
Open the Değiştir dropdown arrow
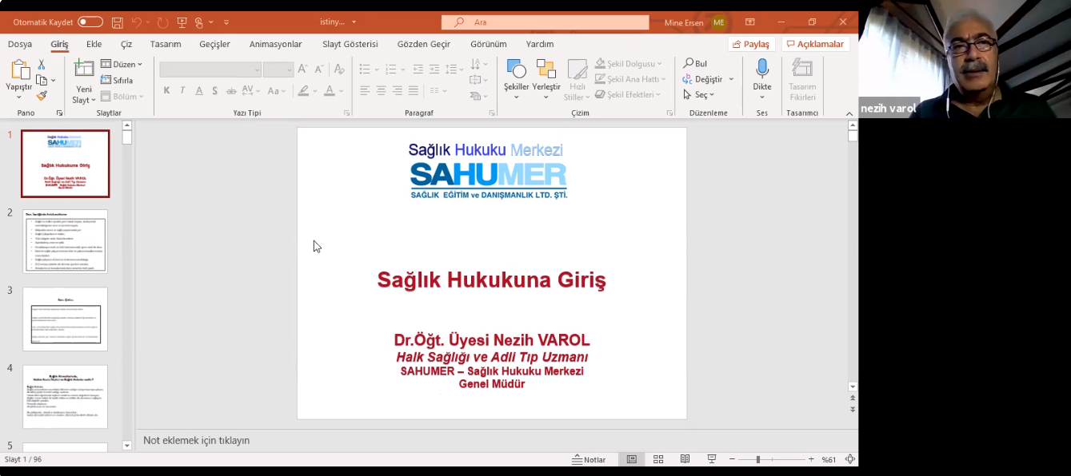731,80
